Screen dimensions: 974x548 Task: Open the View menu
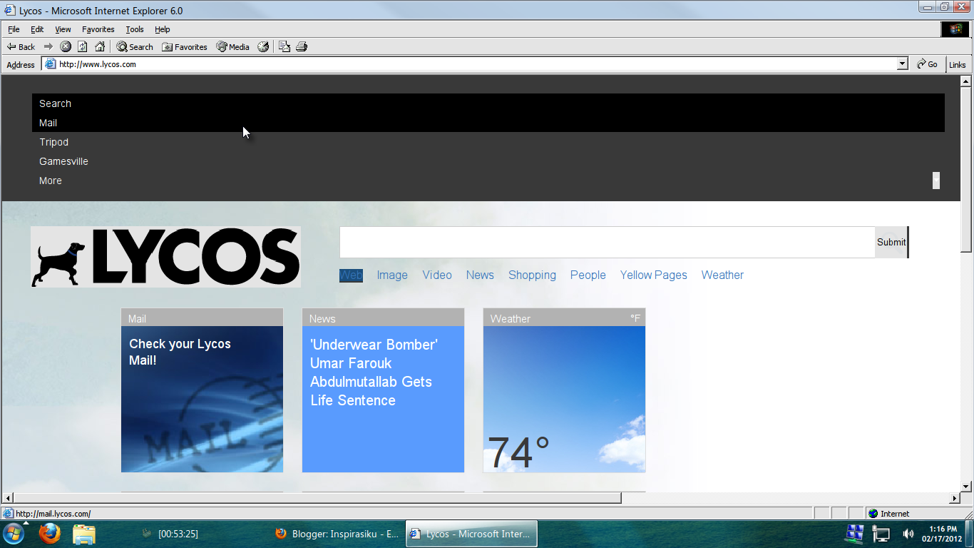(x=63, y=29)
